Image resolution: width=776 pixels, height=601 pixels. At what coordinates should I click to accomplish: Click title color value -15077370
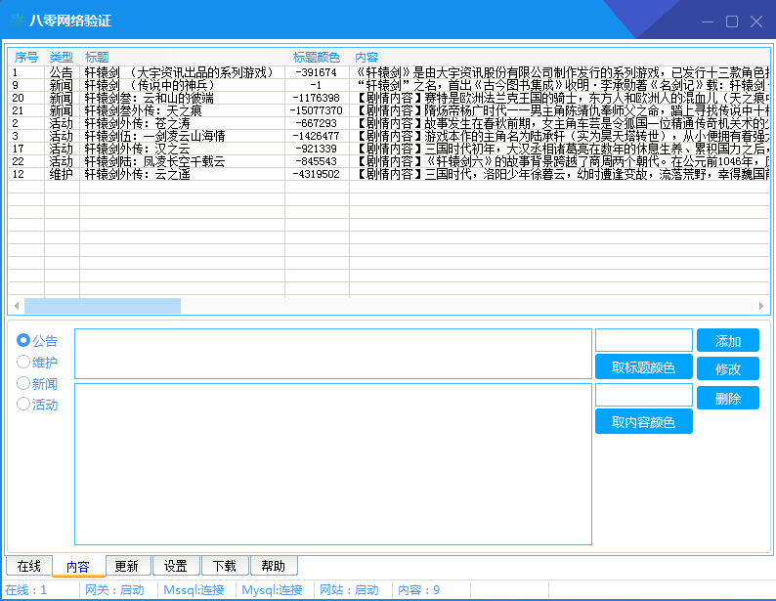317,110
